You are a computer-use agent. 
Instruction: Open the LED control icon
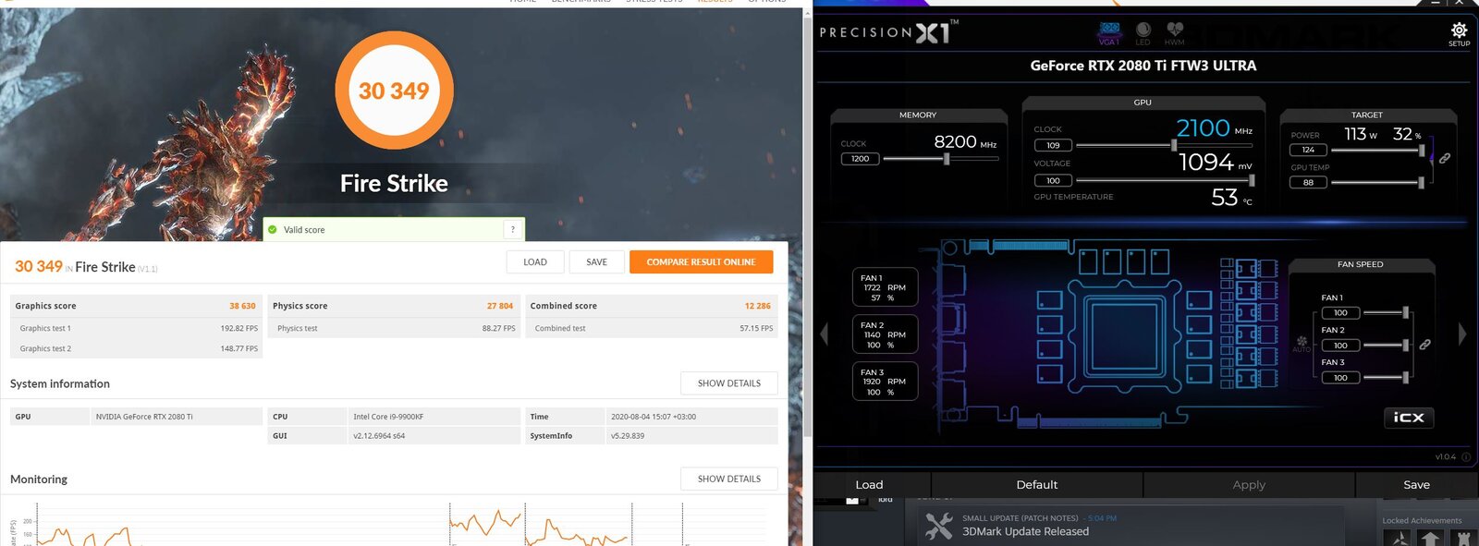pos(1143,34)
